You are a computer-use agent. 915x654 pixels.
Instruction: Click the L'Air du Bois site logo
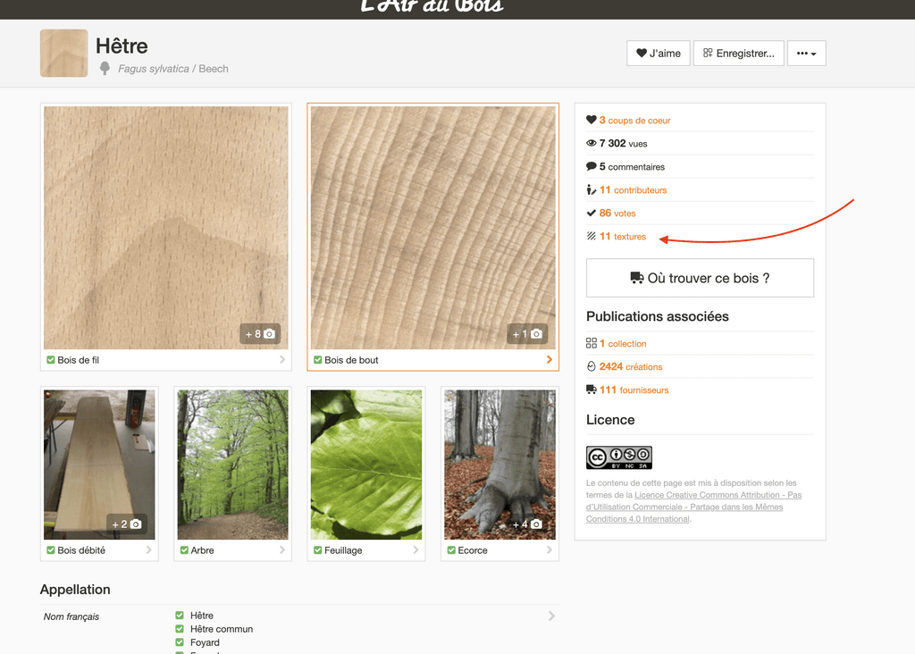[432, 6]
